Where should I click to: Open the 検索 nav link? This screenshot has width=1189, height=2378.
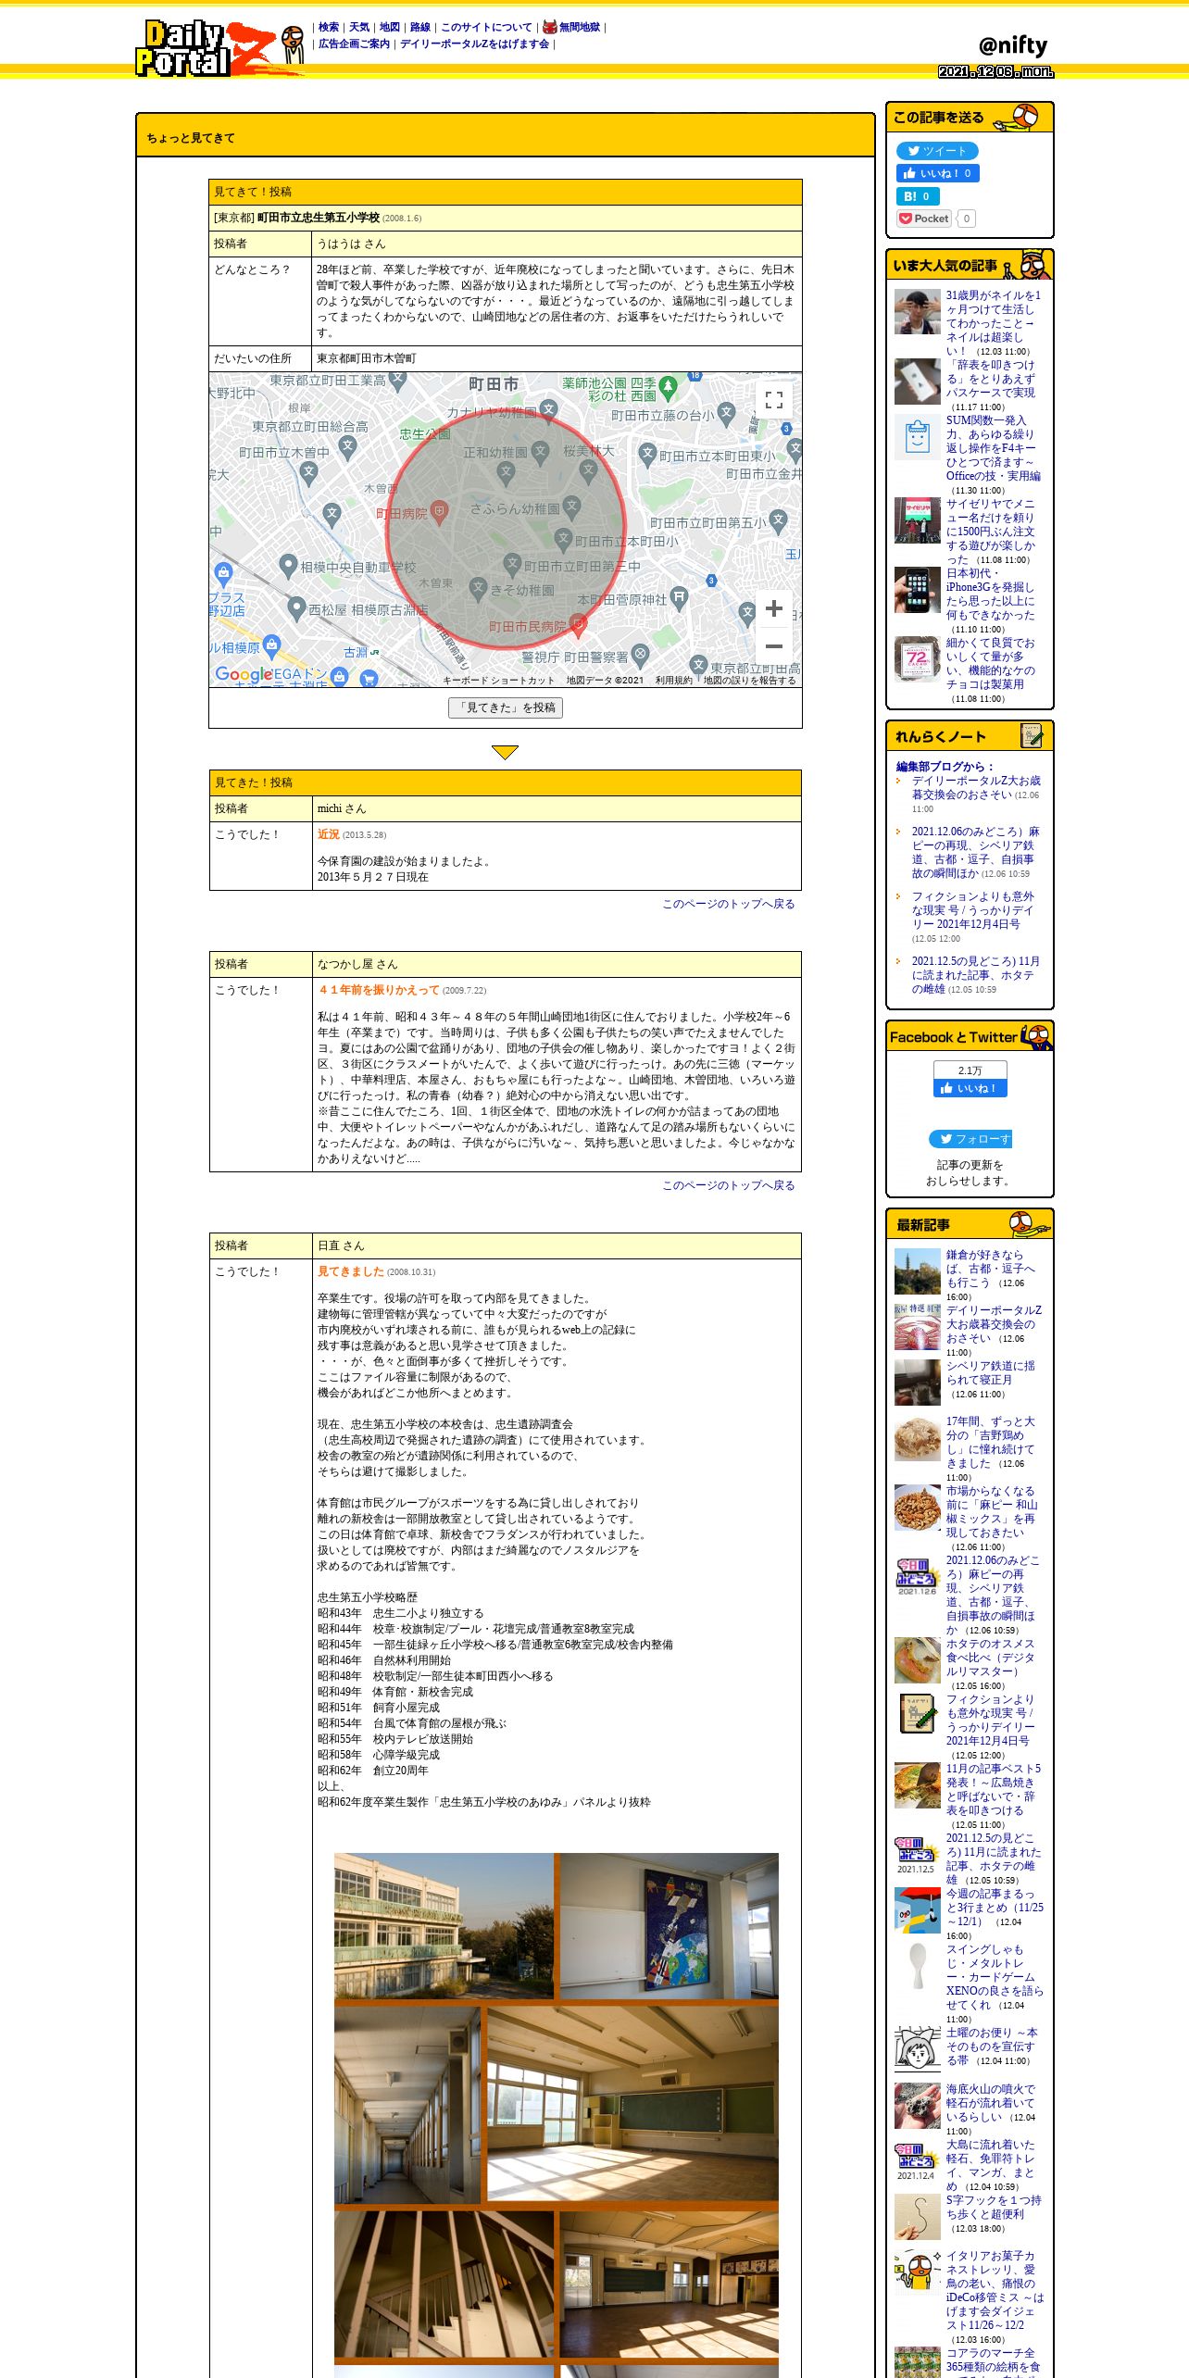click(329, 28)
